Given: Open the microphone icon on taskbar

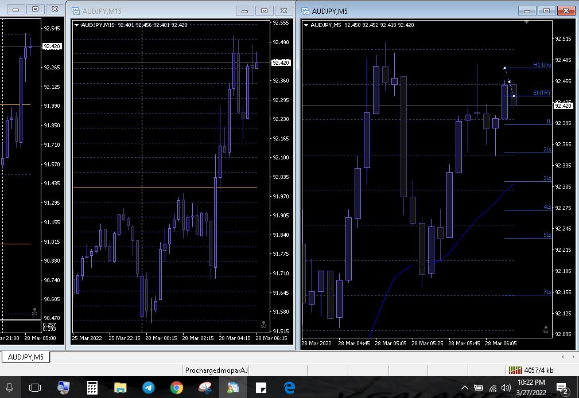Looking at the screenshot, I should click(x=10, y=388).
